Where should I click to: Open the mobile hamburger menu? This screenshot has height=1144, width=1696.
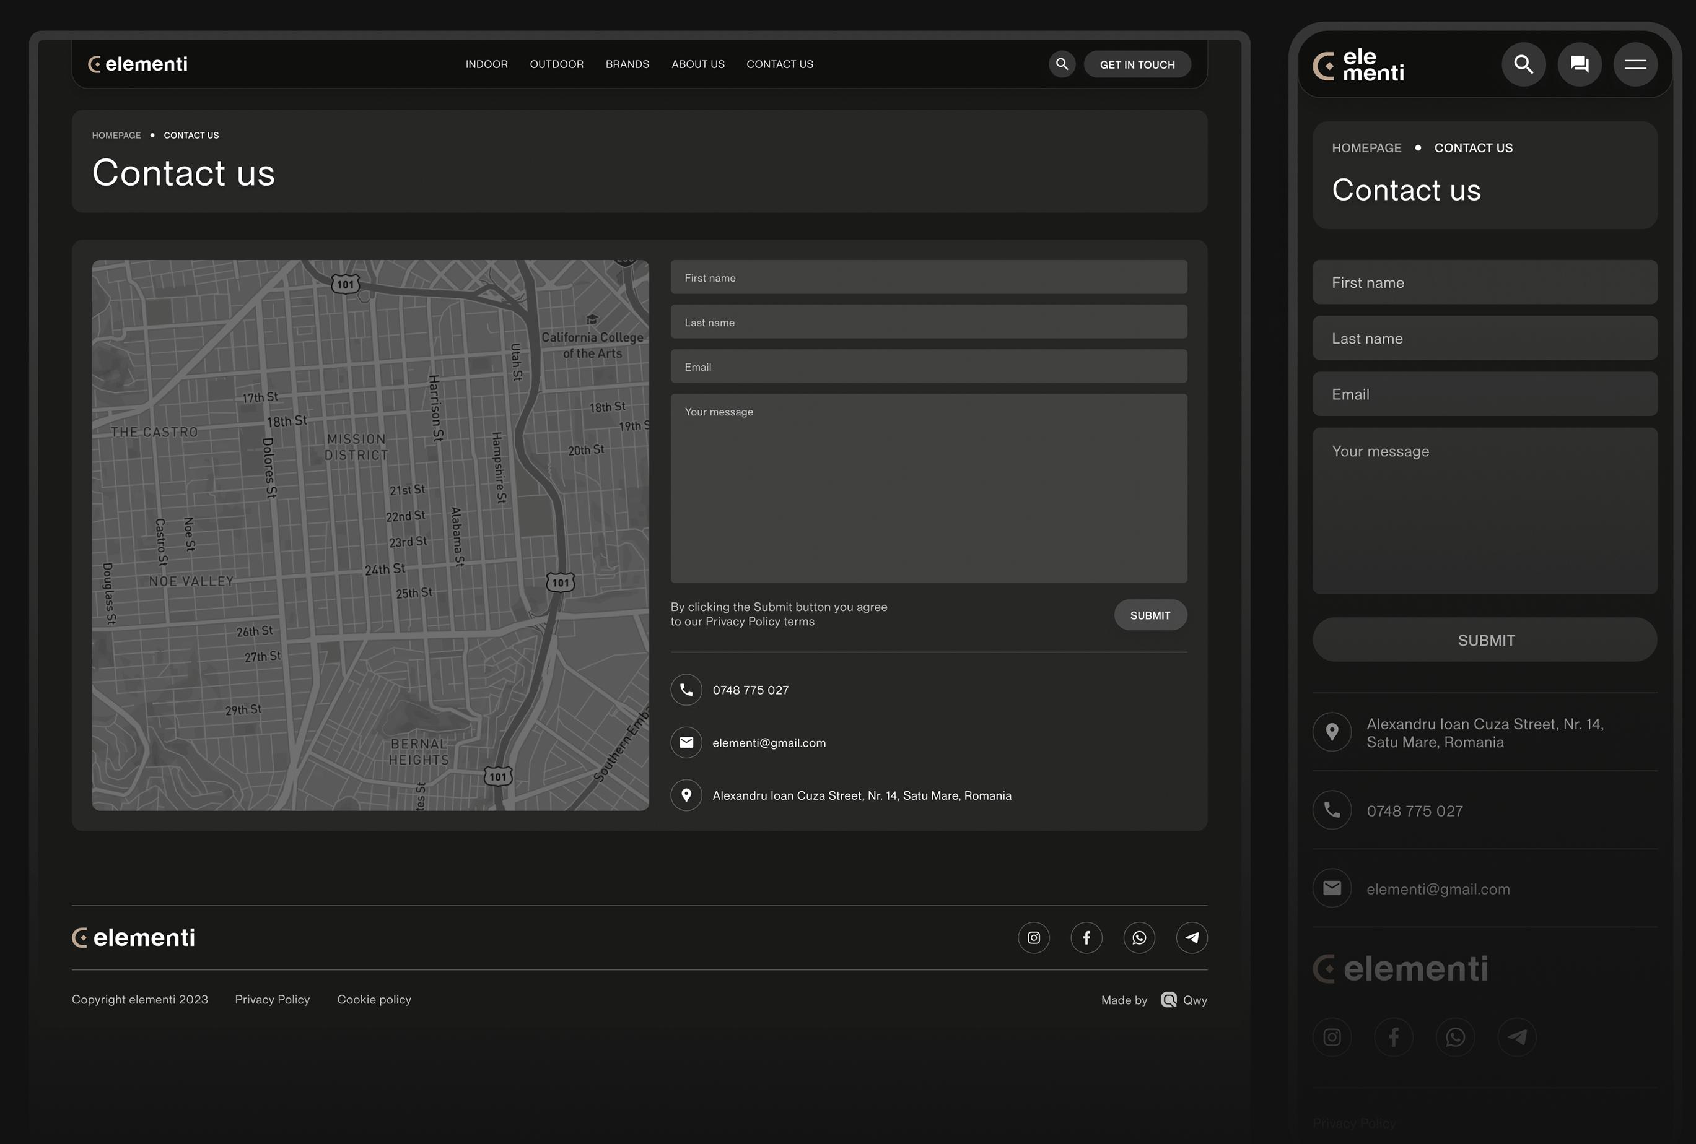pyautogui.click(x=1635, y=65)
